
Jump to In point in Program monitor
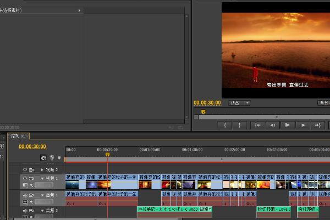257,125
